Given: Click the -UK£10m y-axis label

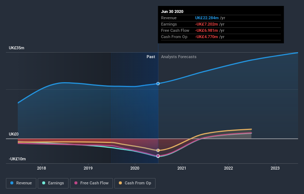Looking at the screenshot, I should point(17,159).
